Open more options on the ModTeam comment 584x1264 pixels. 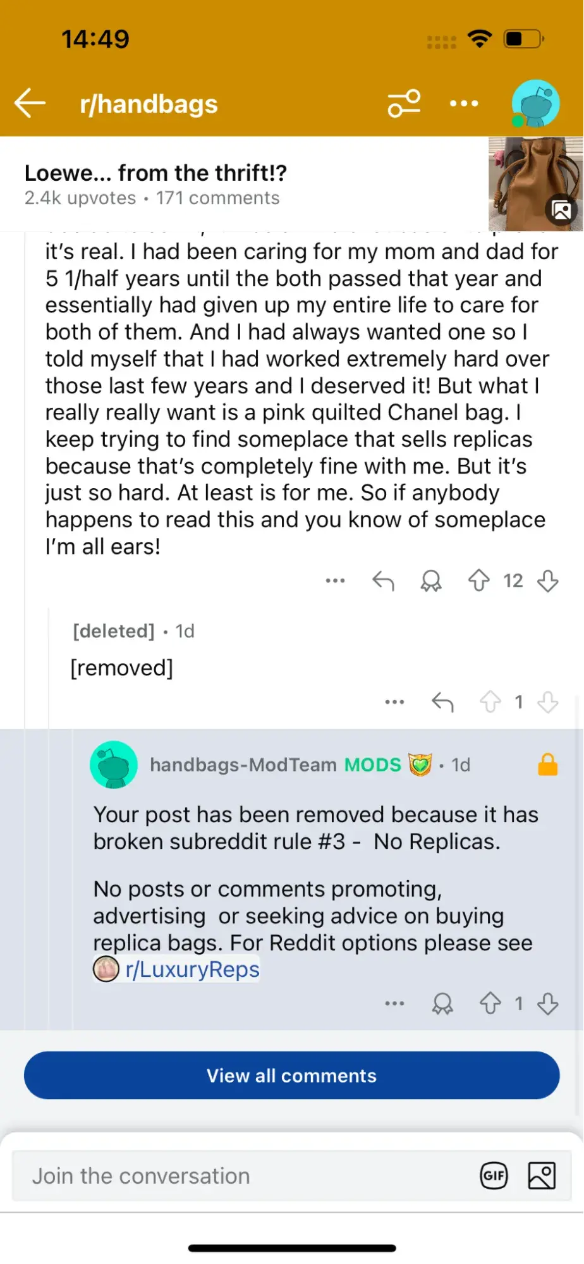(394, 1003)
